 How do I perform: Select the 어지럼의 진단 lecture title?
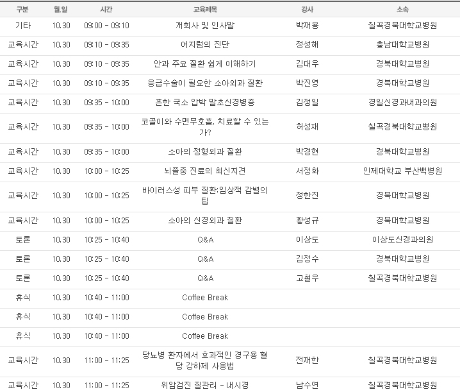[205, 45]
